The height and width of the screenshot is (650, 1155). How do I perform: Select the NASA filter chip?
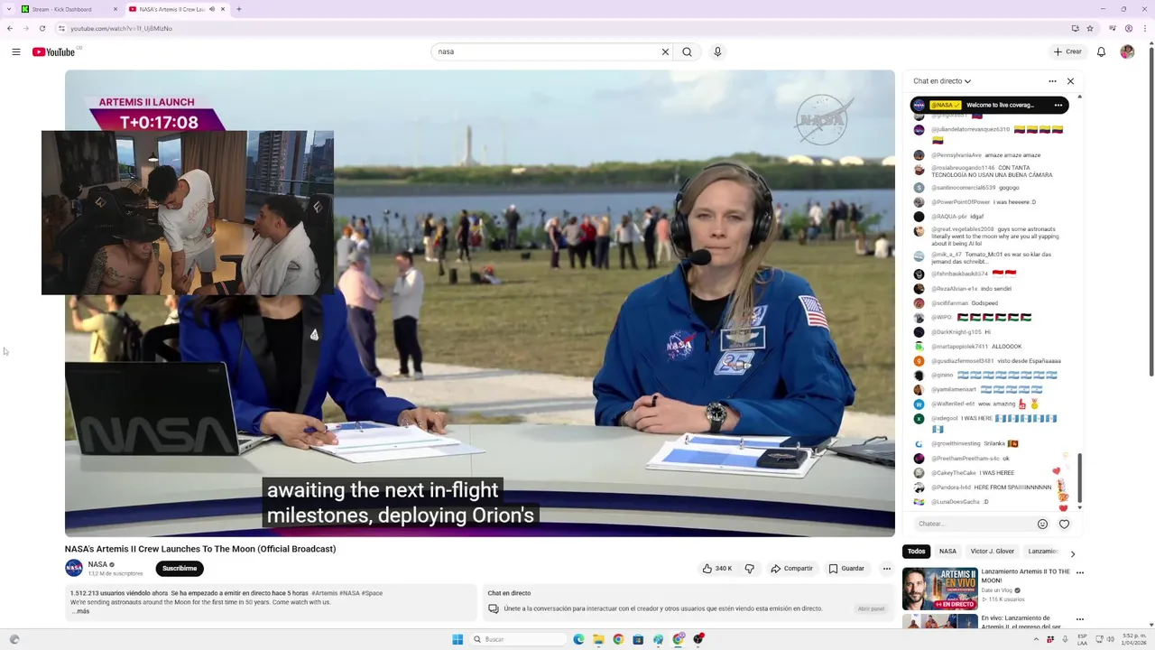(x=947, y=552)
